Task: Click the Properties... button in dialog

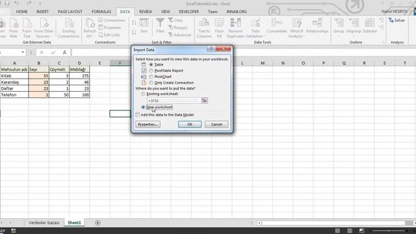Action: point(148,124)
